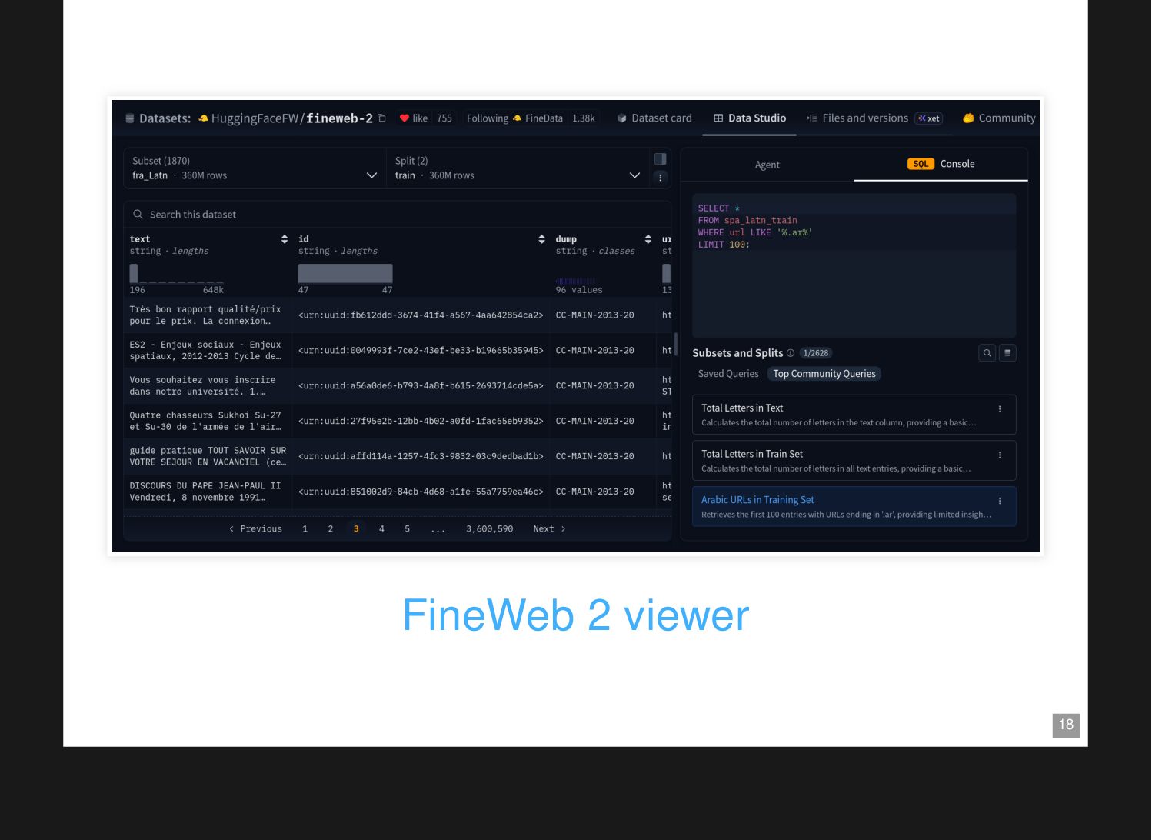Search subsets with the magnifier button

pos(987,353)
